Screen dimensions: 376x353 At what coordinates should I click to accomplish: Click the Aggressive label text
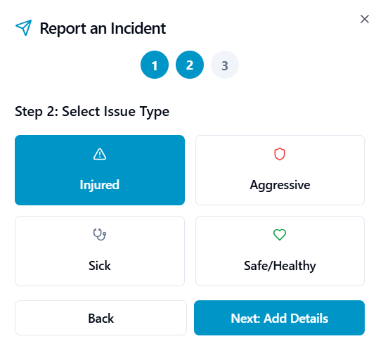click(280, 185)
